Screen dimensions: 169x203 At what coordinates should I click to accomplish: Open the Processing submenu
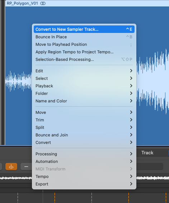[x=84, y=154]
